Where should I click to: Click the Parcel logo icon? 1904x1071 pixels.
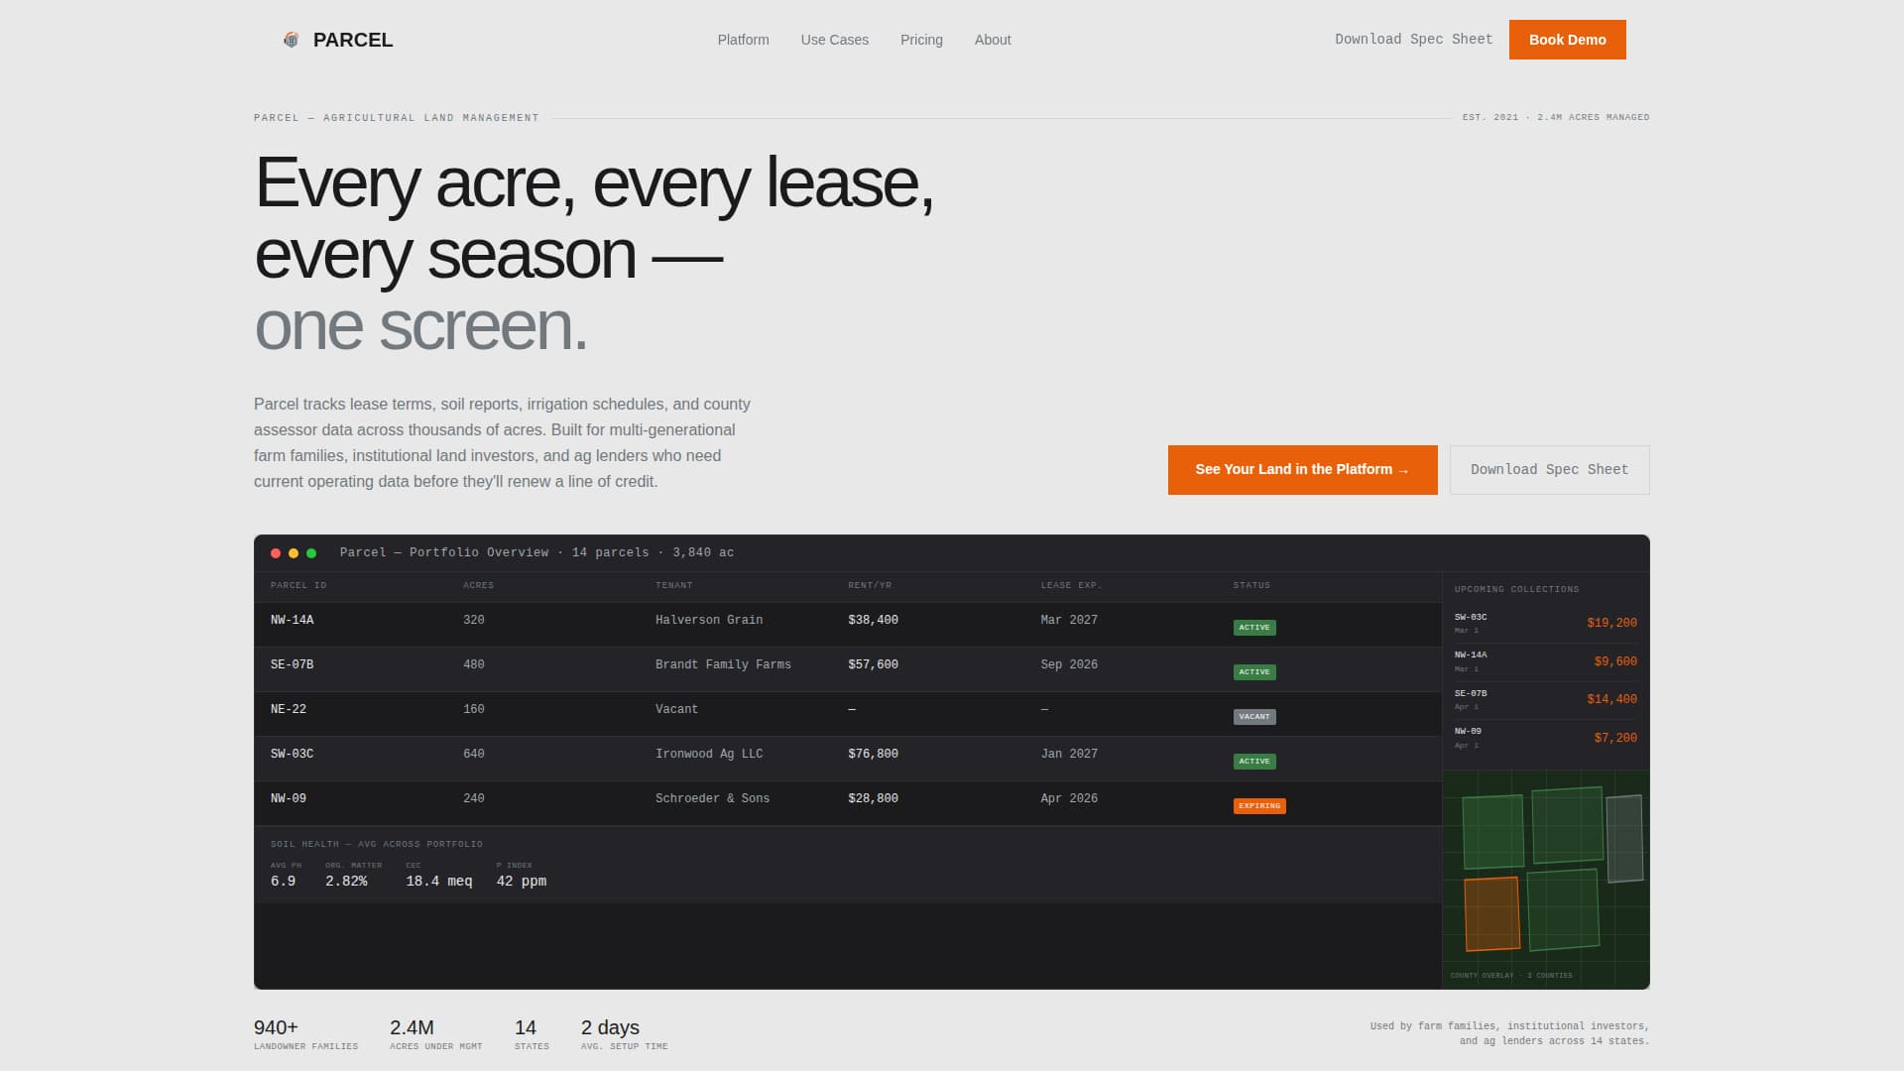pyautogui.click(x=291, y=40)
